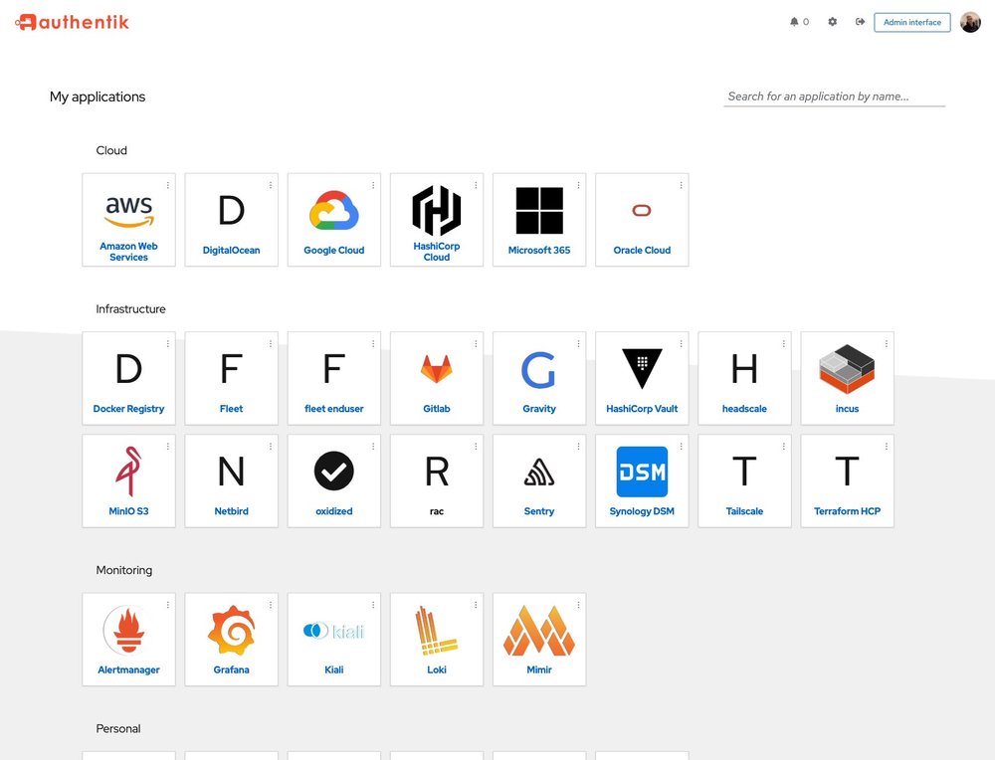Click the Microsoft 365 logo
995x760 pixels.
click(x=539, y=211)
